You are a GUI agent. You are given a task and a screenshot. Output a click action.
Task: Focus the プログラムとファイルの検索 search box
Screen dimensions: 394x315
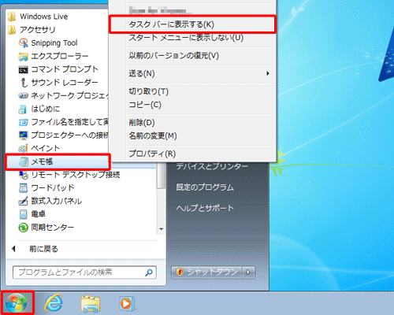[84, 272]
